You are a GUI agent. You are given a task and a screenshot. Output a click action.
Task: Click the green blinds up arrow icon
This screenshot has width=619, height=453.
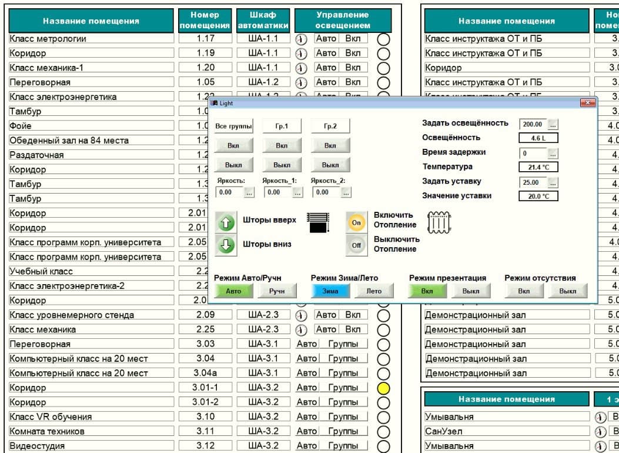point(226,222)
